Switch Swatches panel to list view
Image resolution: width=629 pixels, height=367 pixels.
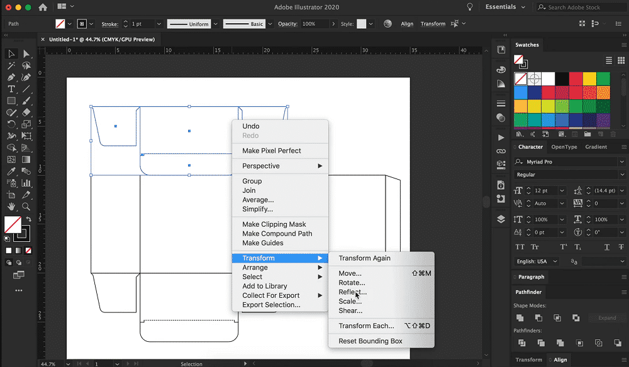pyautogui.click(x=609, y=60)
